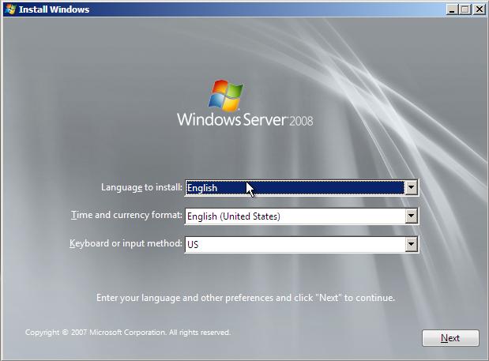Image resolution: width=489 pixels, height=361 pixels.
Task: Expand the Keyboard or input method arrow
Action: tap(411, 245)
